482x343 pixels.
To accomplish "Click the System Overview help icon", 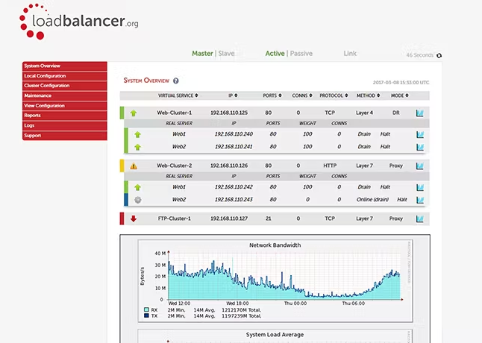I will tap(176, 81).
